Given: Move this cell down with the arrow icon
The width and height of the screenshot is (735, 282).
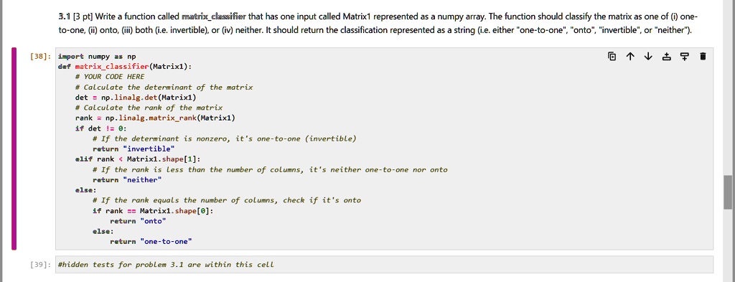Looking at the screenshot, I should [x=648, y=57].
